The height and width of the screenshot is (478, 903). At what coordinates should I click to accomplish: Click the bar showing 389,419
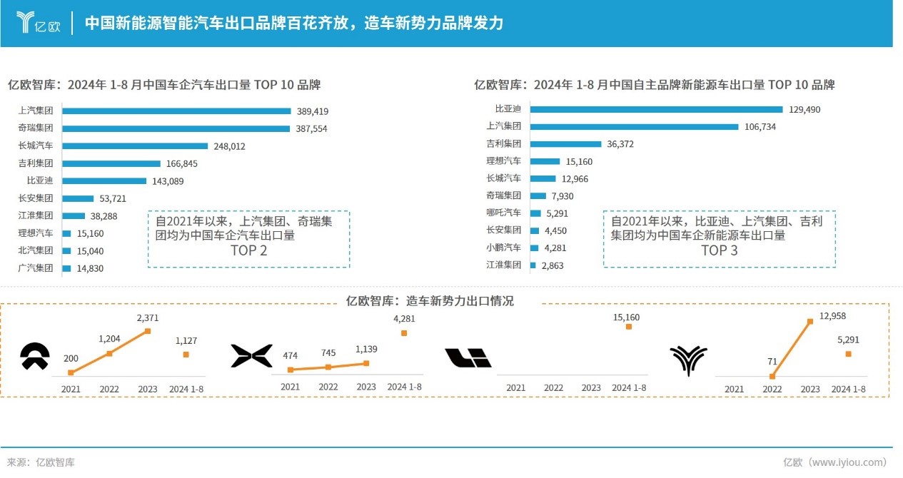tap(177, 111)
